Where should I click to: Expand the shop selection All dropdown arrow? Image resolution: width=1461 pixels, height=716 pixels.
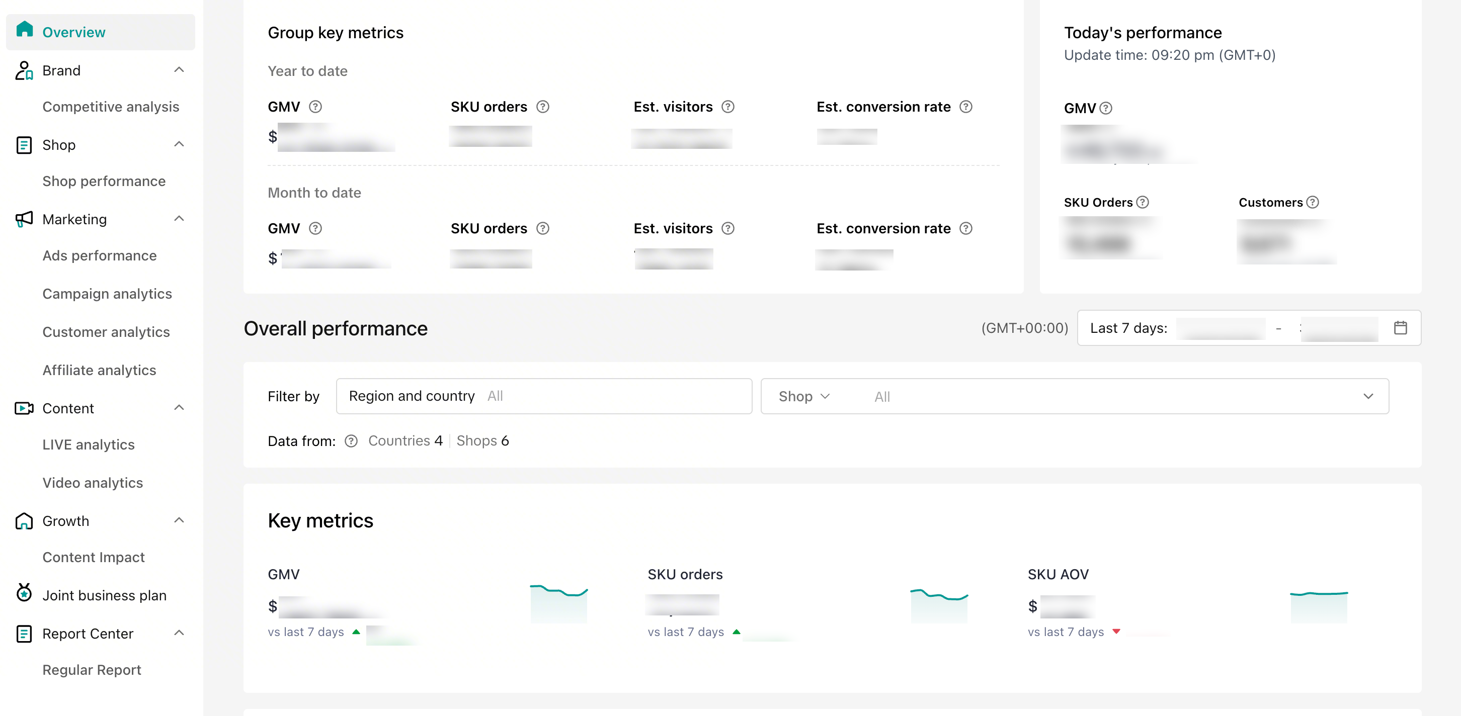point(1368,396)
